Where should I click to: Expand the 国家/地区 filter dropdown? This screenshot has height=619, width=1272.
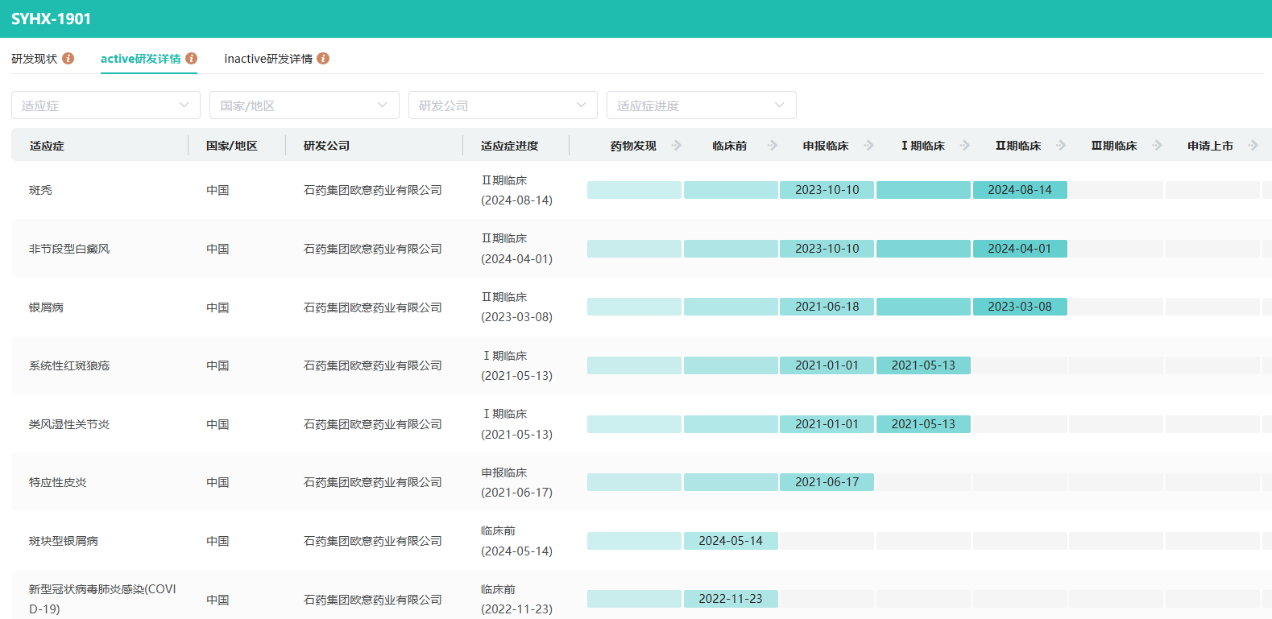click(x=304, y=105)
